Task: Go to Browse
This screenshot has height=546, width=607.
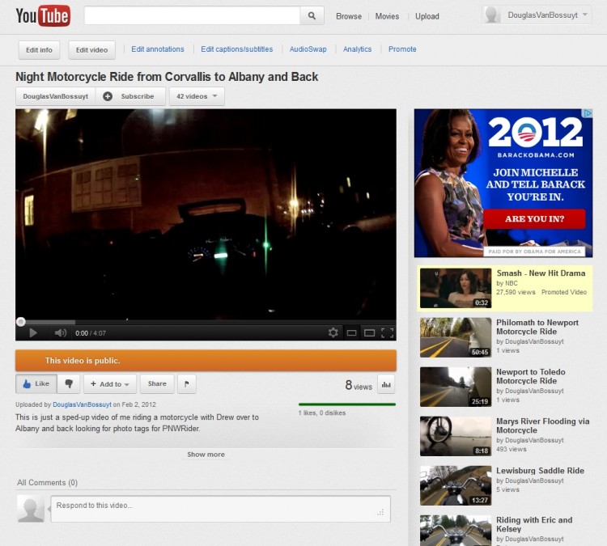Action: [x=349, y=16]
